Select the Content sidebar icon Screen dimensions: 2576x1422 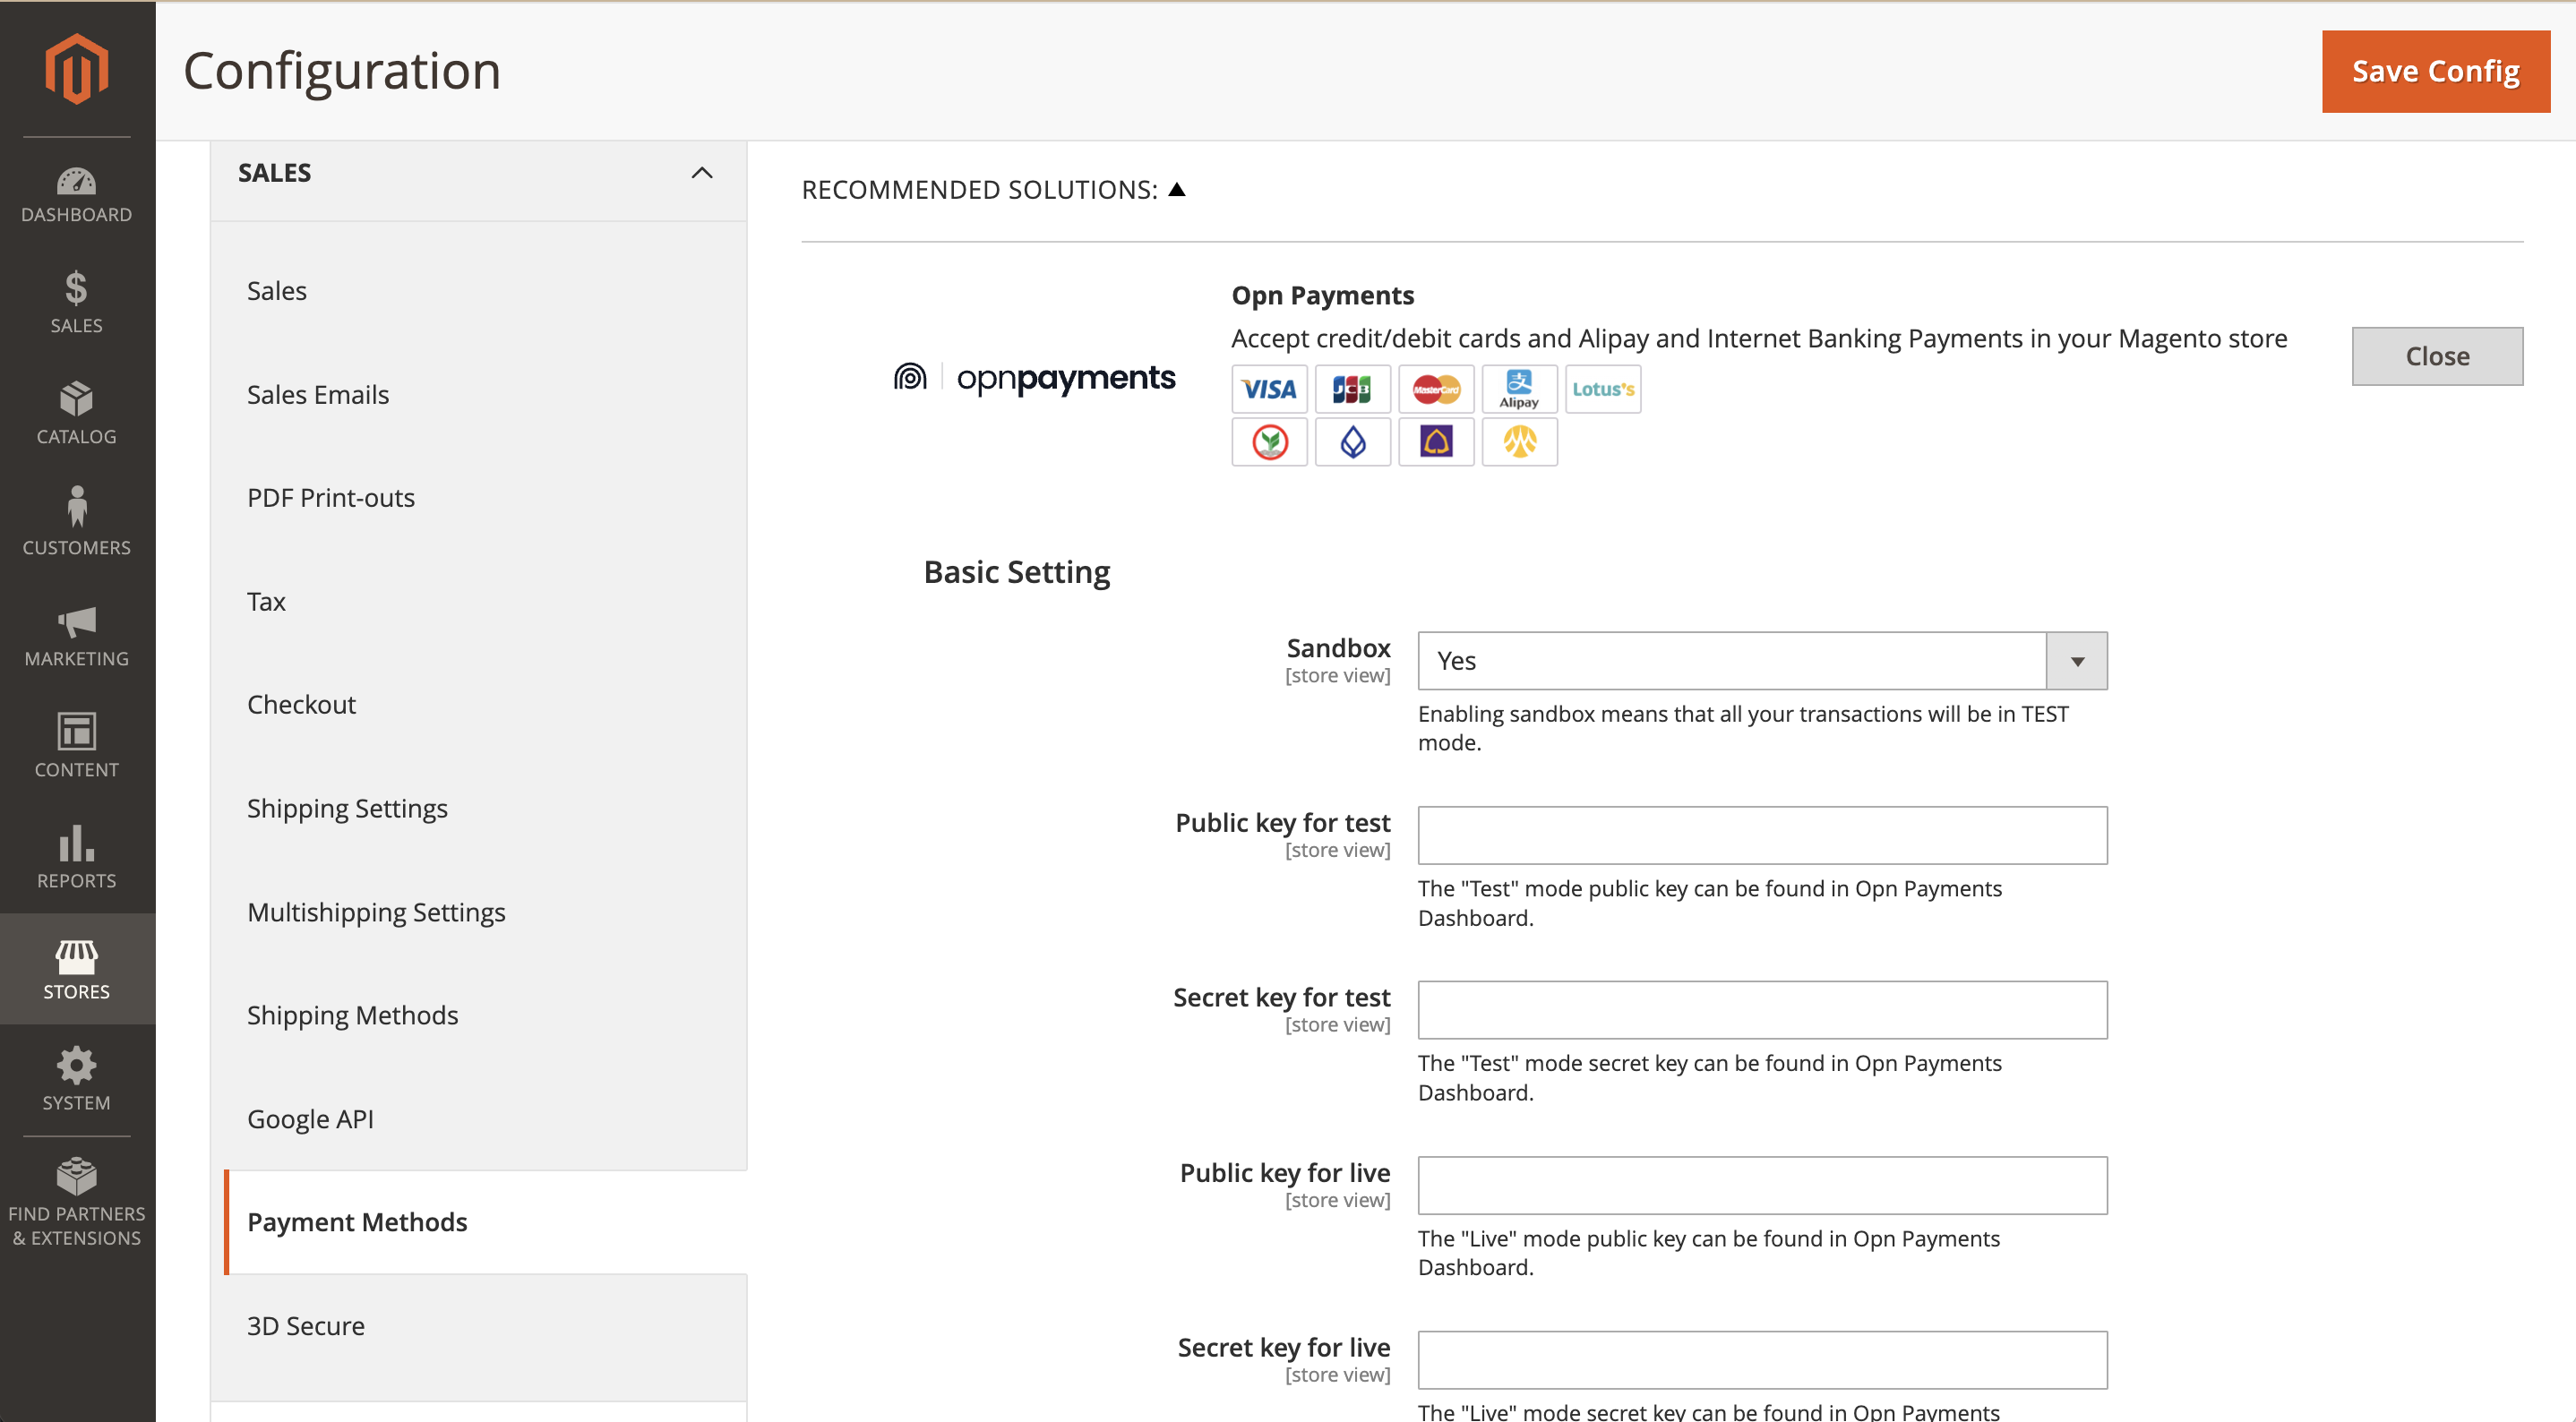point(77,746)
